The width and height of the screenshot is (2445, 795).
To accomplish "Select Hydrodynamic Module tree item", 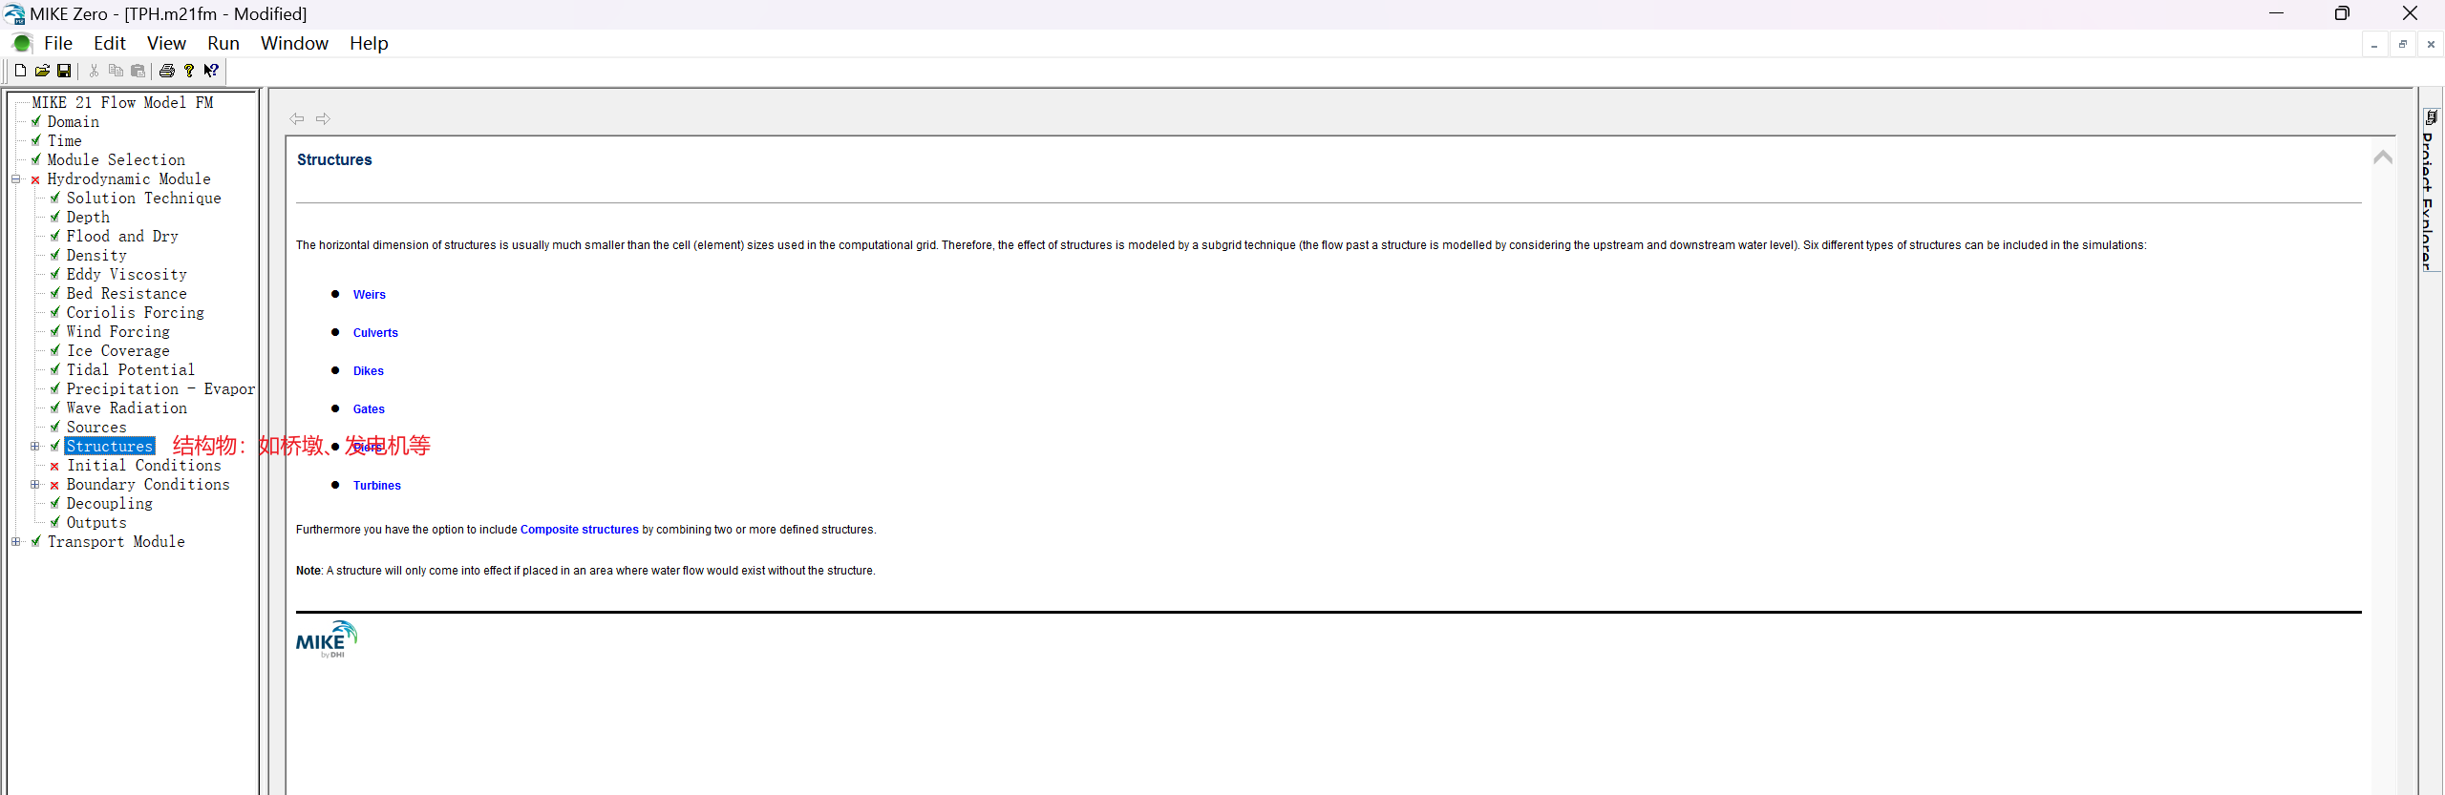I will click(129, 179).
